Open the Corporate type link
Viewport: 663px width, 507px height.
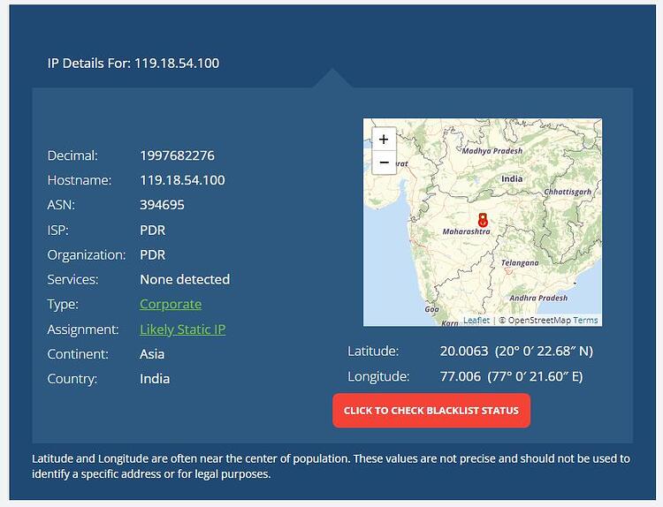pos(171,304)
